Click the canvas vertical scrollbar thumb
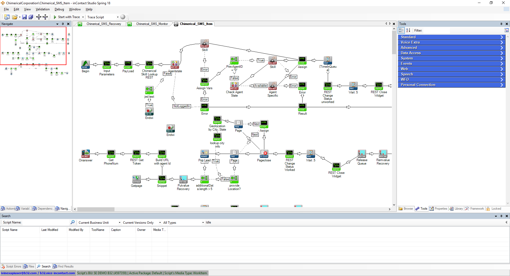 [394, 42]
